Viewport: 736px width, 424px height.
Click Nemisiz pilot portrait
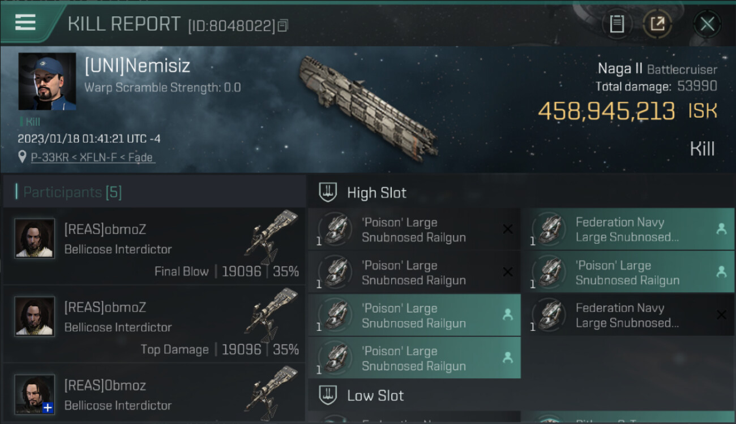click(x=47, y=81)
